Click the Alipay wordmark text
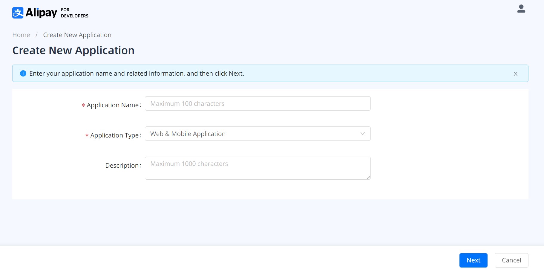Image resolution: width=544 pixels, height=272 pixels. click(41, 13)
